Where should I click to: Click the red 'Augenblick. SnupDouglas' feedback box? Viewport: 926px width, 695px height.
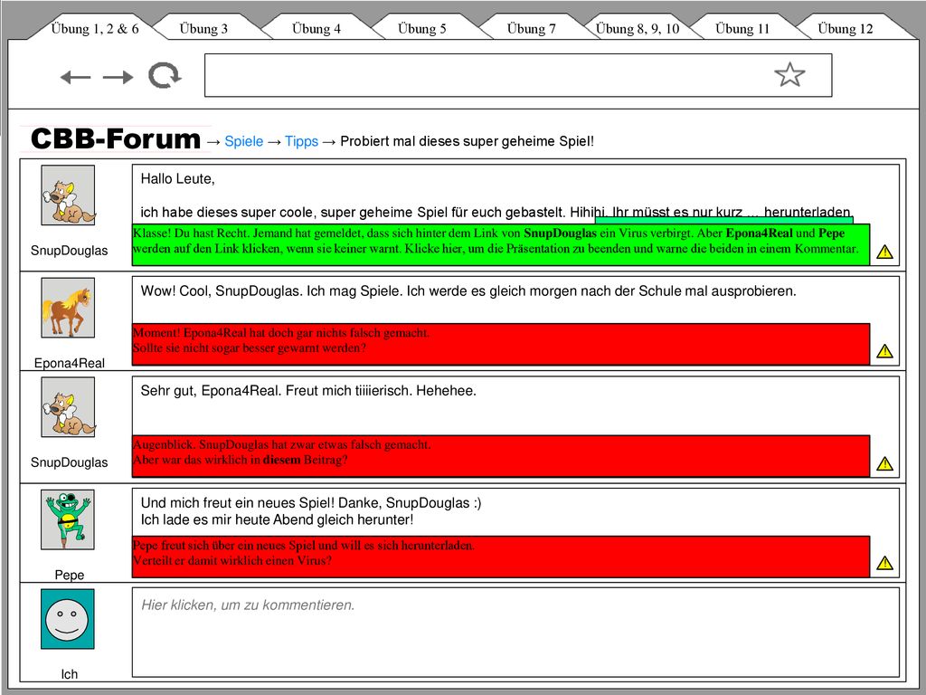[x=501, y=456]
